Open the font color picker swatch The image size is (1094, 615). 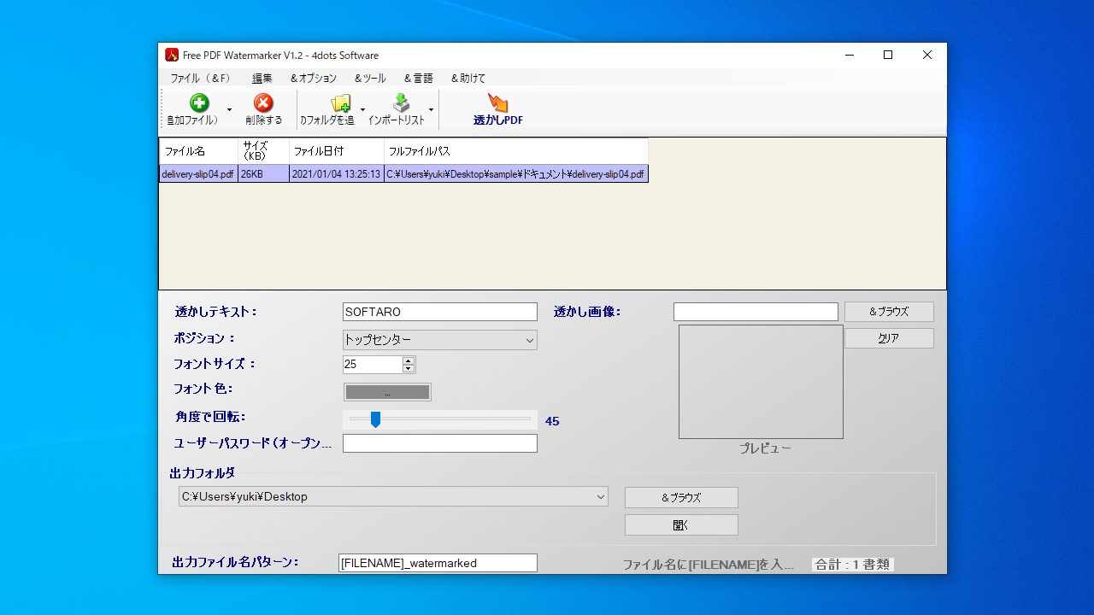pyautogui.click(x=387, y=392)
